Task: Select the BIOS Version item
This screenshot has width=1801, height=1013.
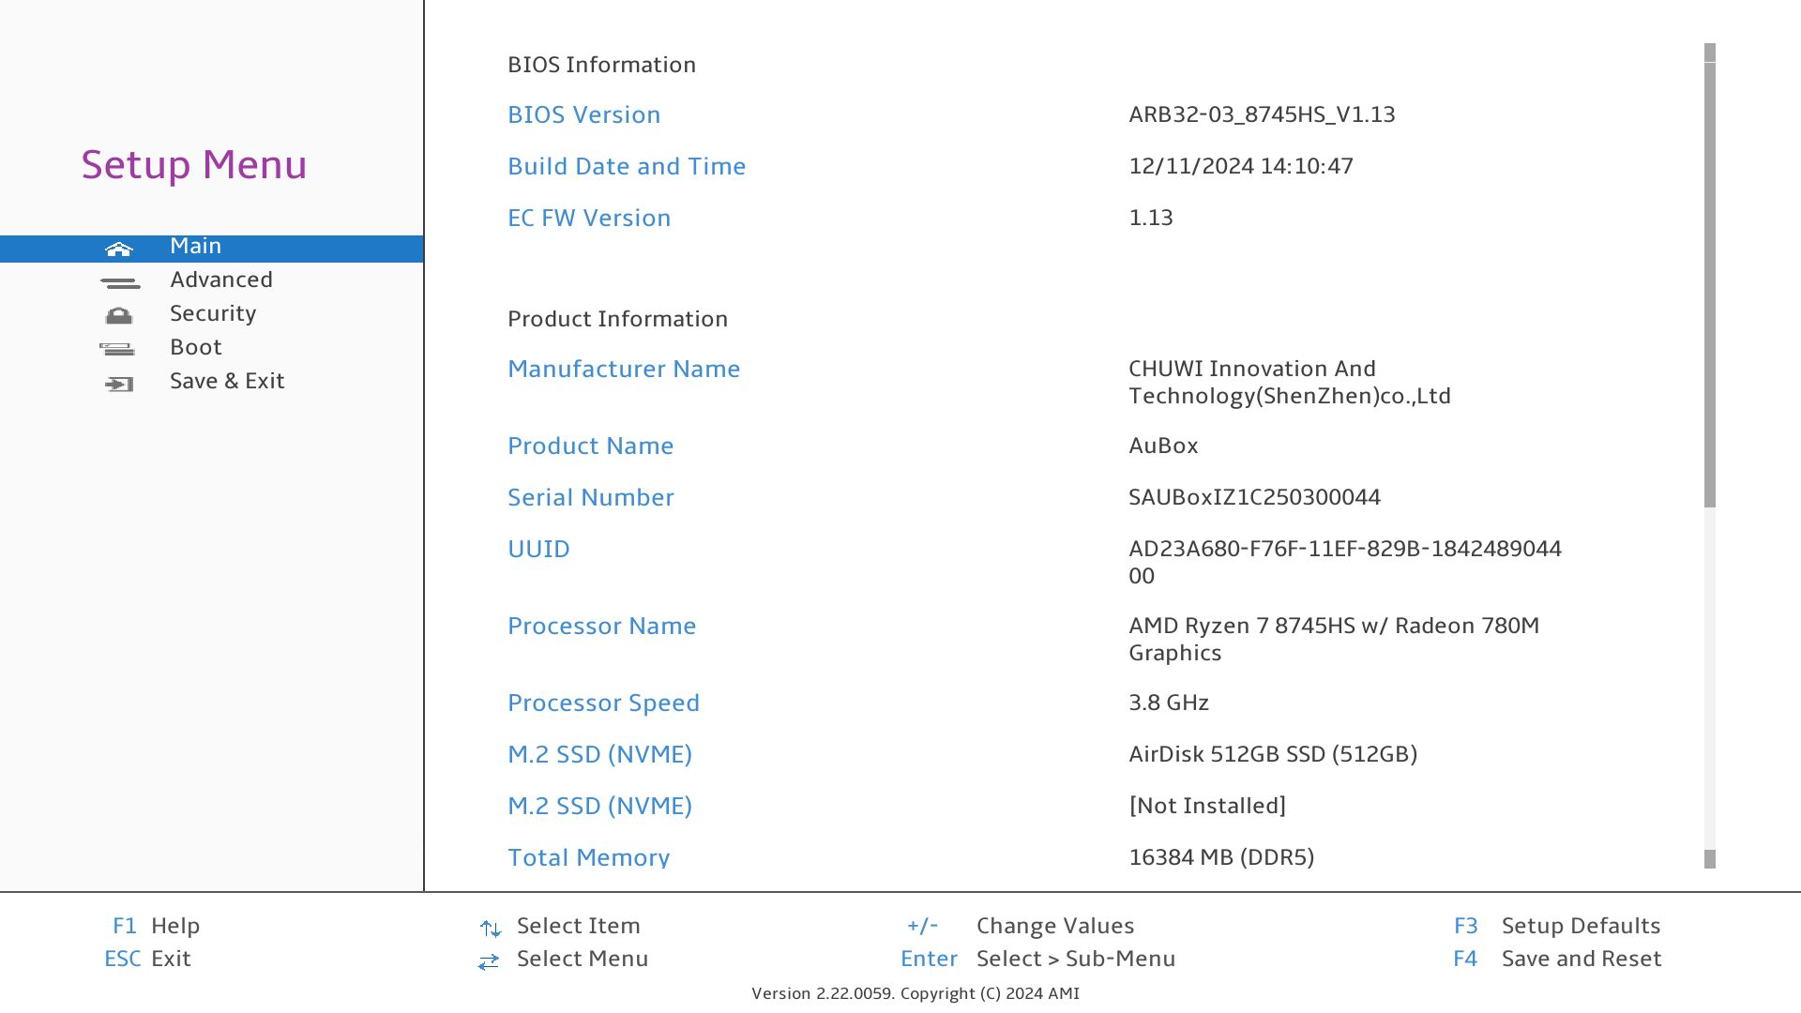Action: [x=583, y=114]
